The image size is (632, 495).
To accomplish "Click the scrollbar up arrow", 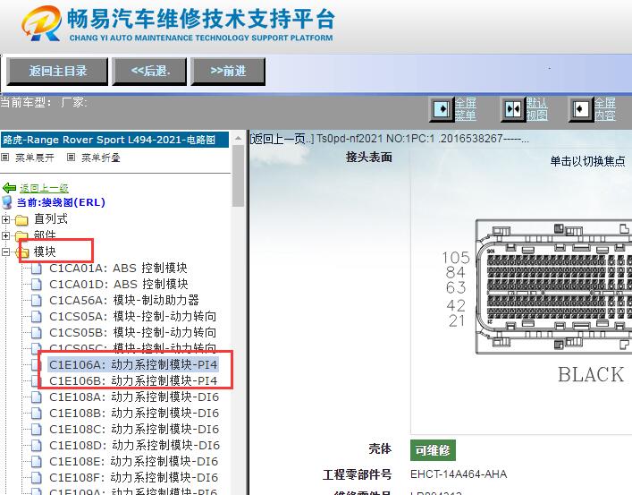I will (238, 138).
